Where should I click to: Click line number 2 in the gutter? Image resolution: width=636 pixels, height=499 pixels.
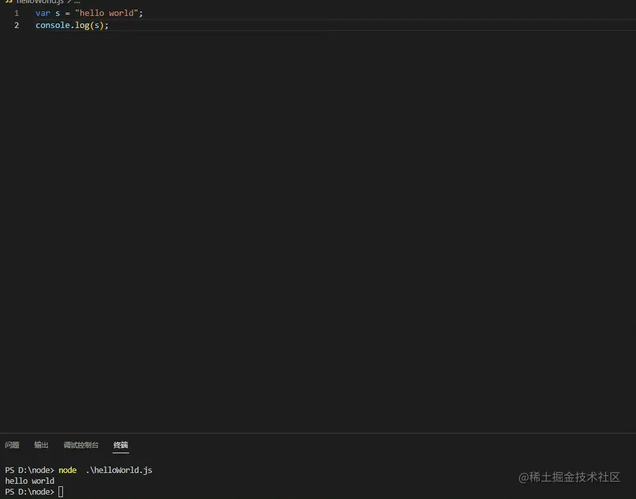[17, 25]
